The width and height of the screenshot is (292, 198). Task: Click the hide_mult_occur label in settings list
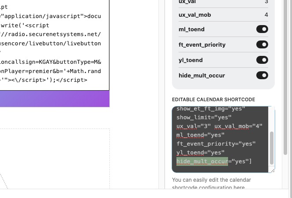[x=202, y=76]
